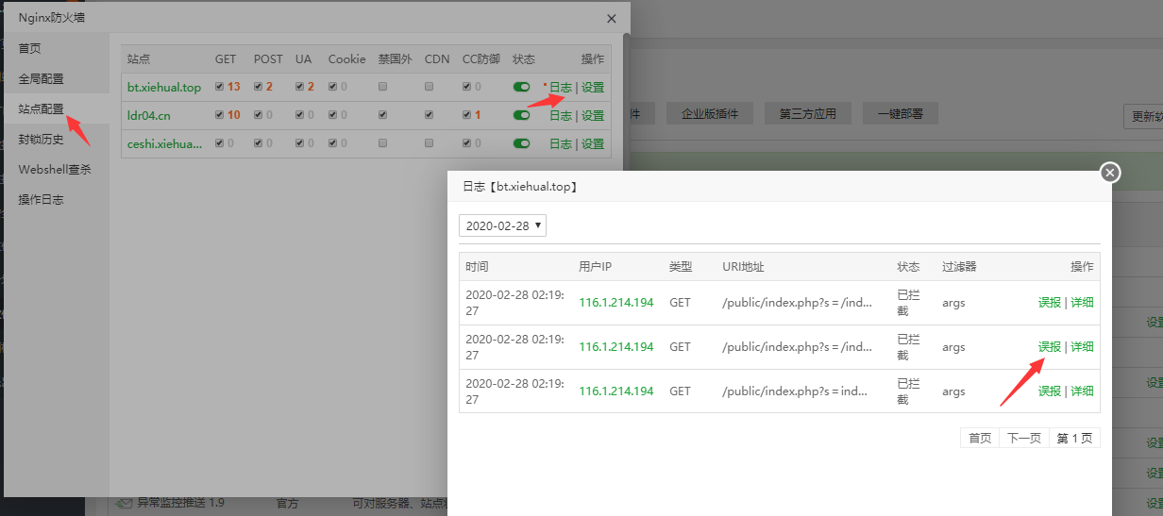Screen dimensions: 1163x516
Task: Click 误报 in first log row
Action: coord(1050,302)
